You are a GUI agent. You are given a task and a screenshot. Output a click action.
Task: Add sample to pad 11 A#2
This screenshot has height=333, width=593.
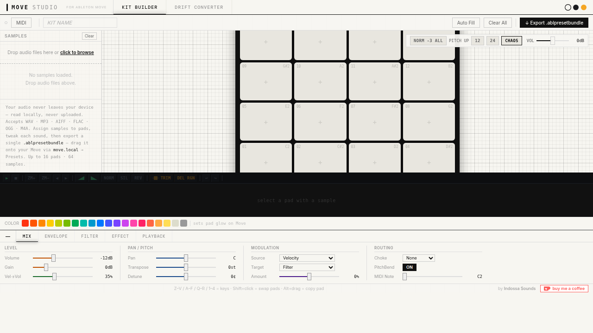(x=375, y=81)
